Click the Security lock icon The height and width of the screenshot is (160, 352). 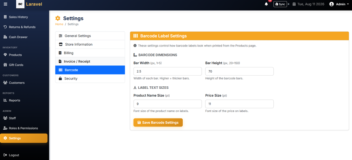(60, 78)
